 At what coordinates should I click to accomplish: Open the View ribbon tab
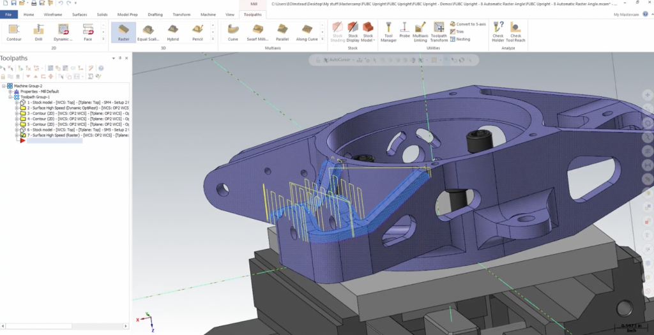(230, 15)
